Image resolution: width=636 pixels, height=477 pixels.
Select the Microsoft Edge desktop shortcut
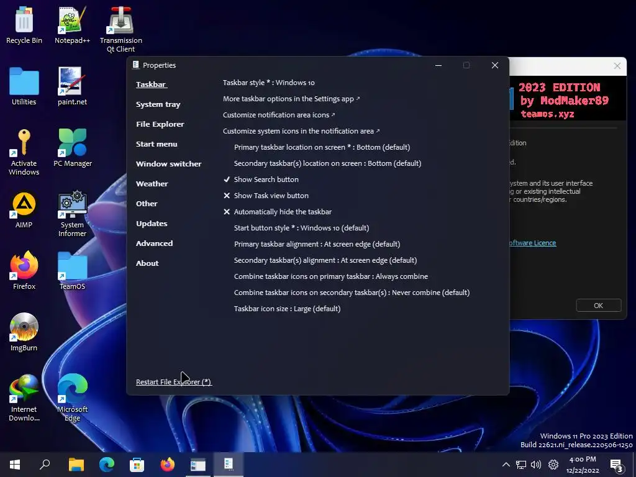pyautogui.click(x=72, y=398)
